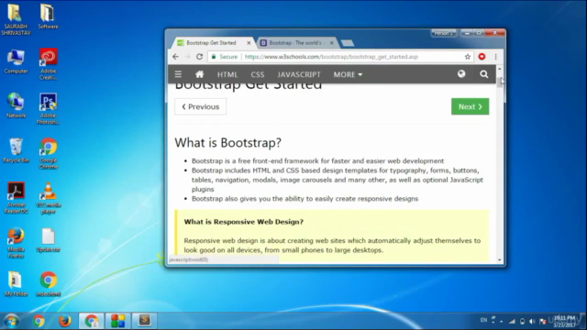Select the Recycle Bin icon
The width and height of the screenshot is (587, 330).
16,150
